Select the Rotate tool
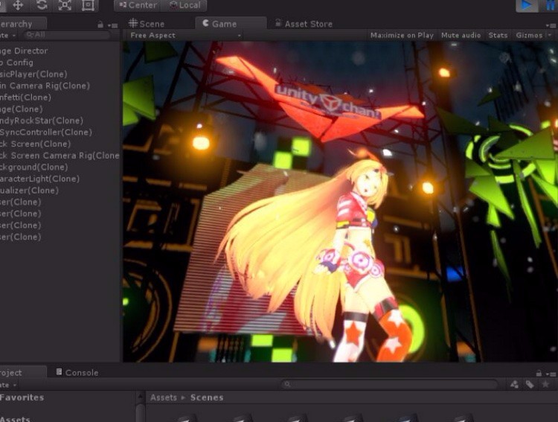Image resolution: width=558 pixels, height=422 pixels. pos(41,5)
